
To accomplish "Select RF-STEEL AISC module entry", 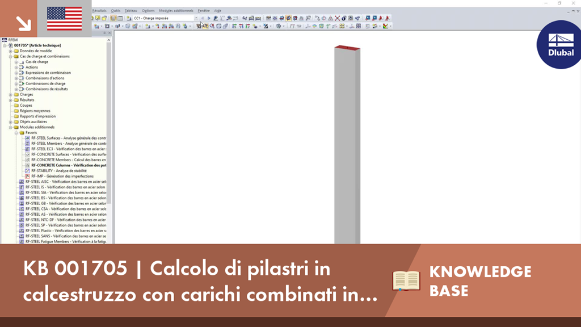I will pyautogui.click(x=66, y=182).
